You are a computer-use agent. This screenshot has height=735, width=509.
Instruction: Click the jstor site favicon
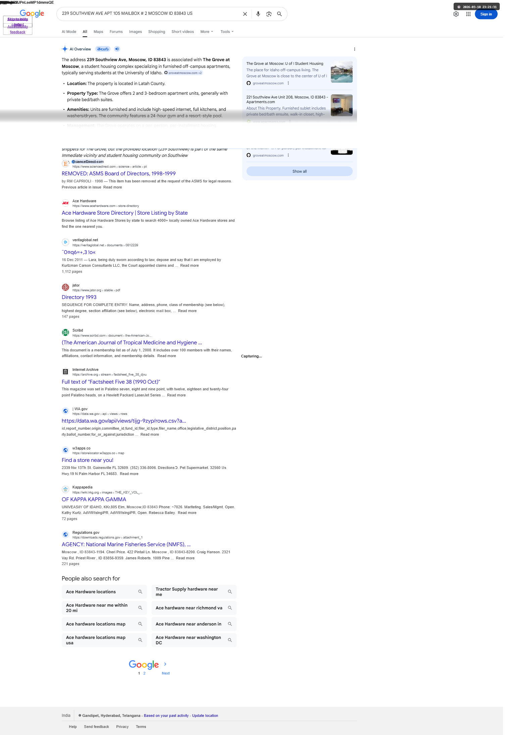(x=65, y=287)
